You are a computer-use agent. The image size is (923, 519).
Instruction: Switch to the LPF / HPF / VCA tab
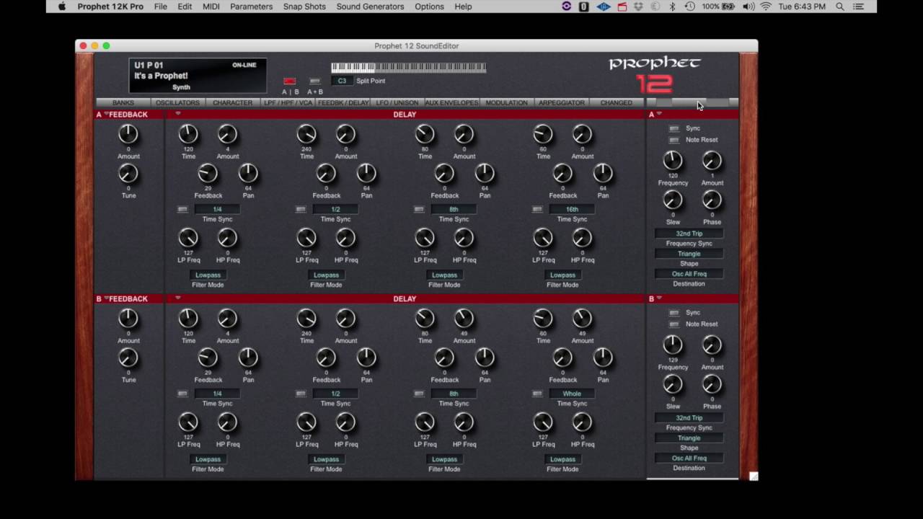[288, 103]
